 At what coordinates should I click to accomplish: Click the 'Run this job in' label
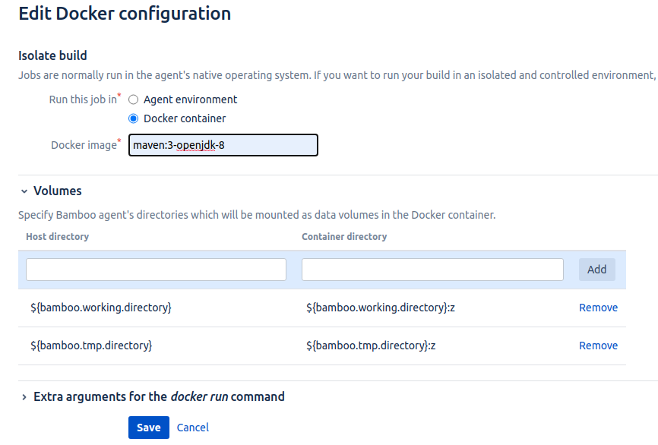pyautogui.click(x=83, y=99)
